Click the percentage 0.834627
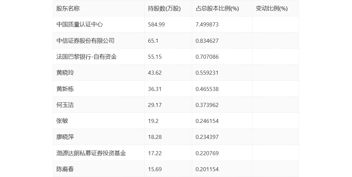This screenshot has height=177, width=352. tap(207, 41)
